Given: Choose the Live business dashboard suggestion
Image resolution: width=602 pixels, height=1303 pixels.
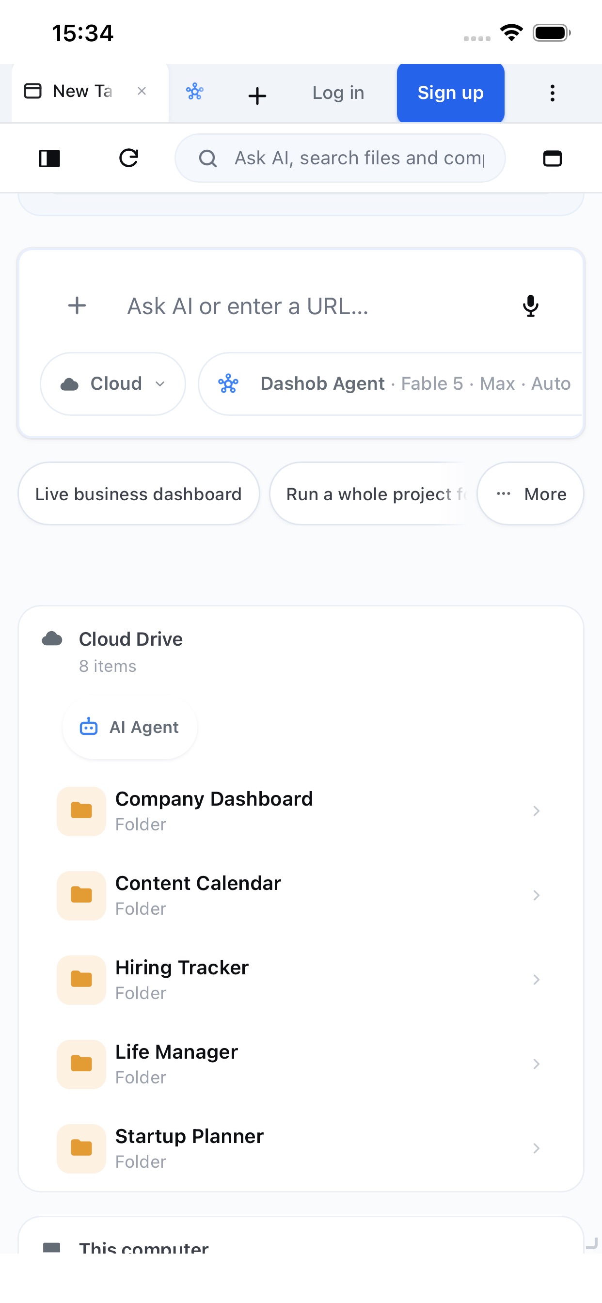Looking at the screenshot, I should [x=139, y=493].
